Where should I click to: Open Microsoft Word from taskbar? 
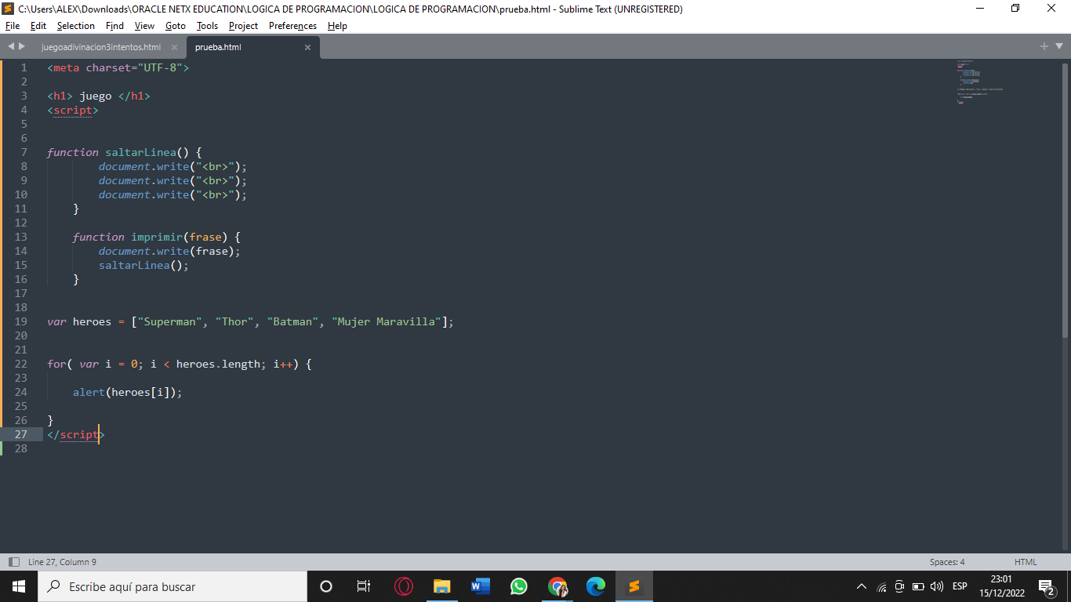pos(481,586)
